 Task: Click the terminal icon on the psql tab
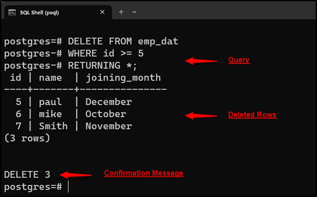[12, 12]
